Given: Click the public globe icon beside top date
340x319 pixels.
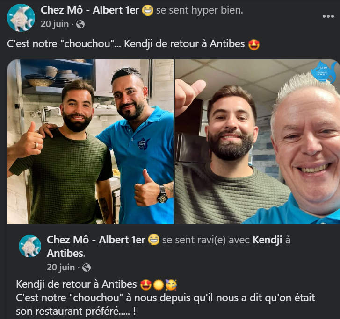Looking at the screenshot, I should (x=80, y=24).
